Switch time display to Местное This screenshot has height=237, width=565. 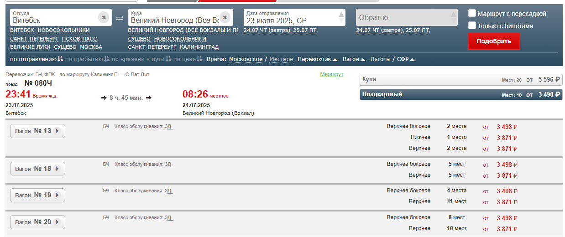click(x=281, y=59)
